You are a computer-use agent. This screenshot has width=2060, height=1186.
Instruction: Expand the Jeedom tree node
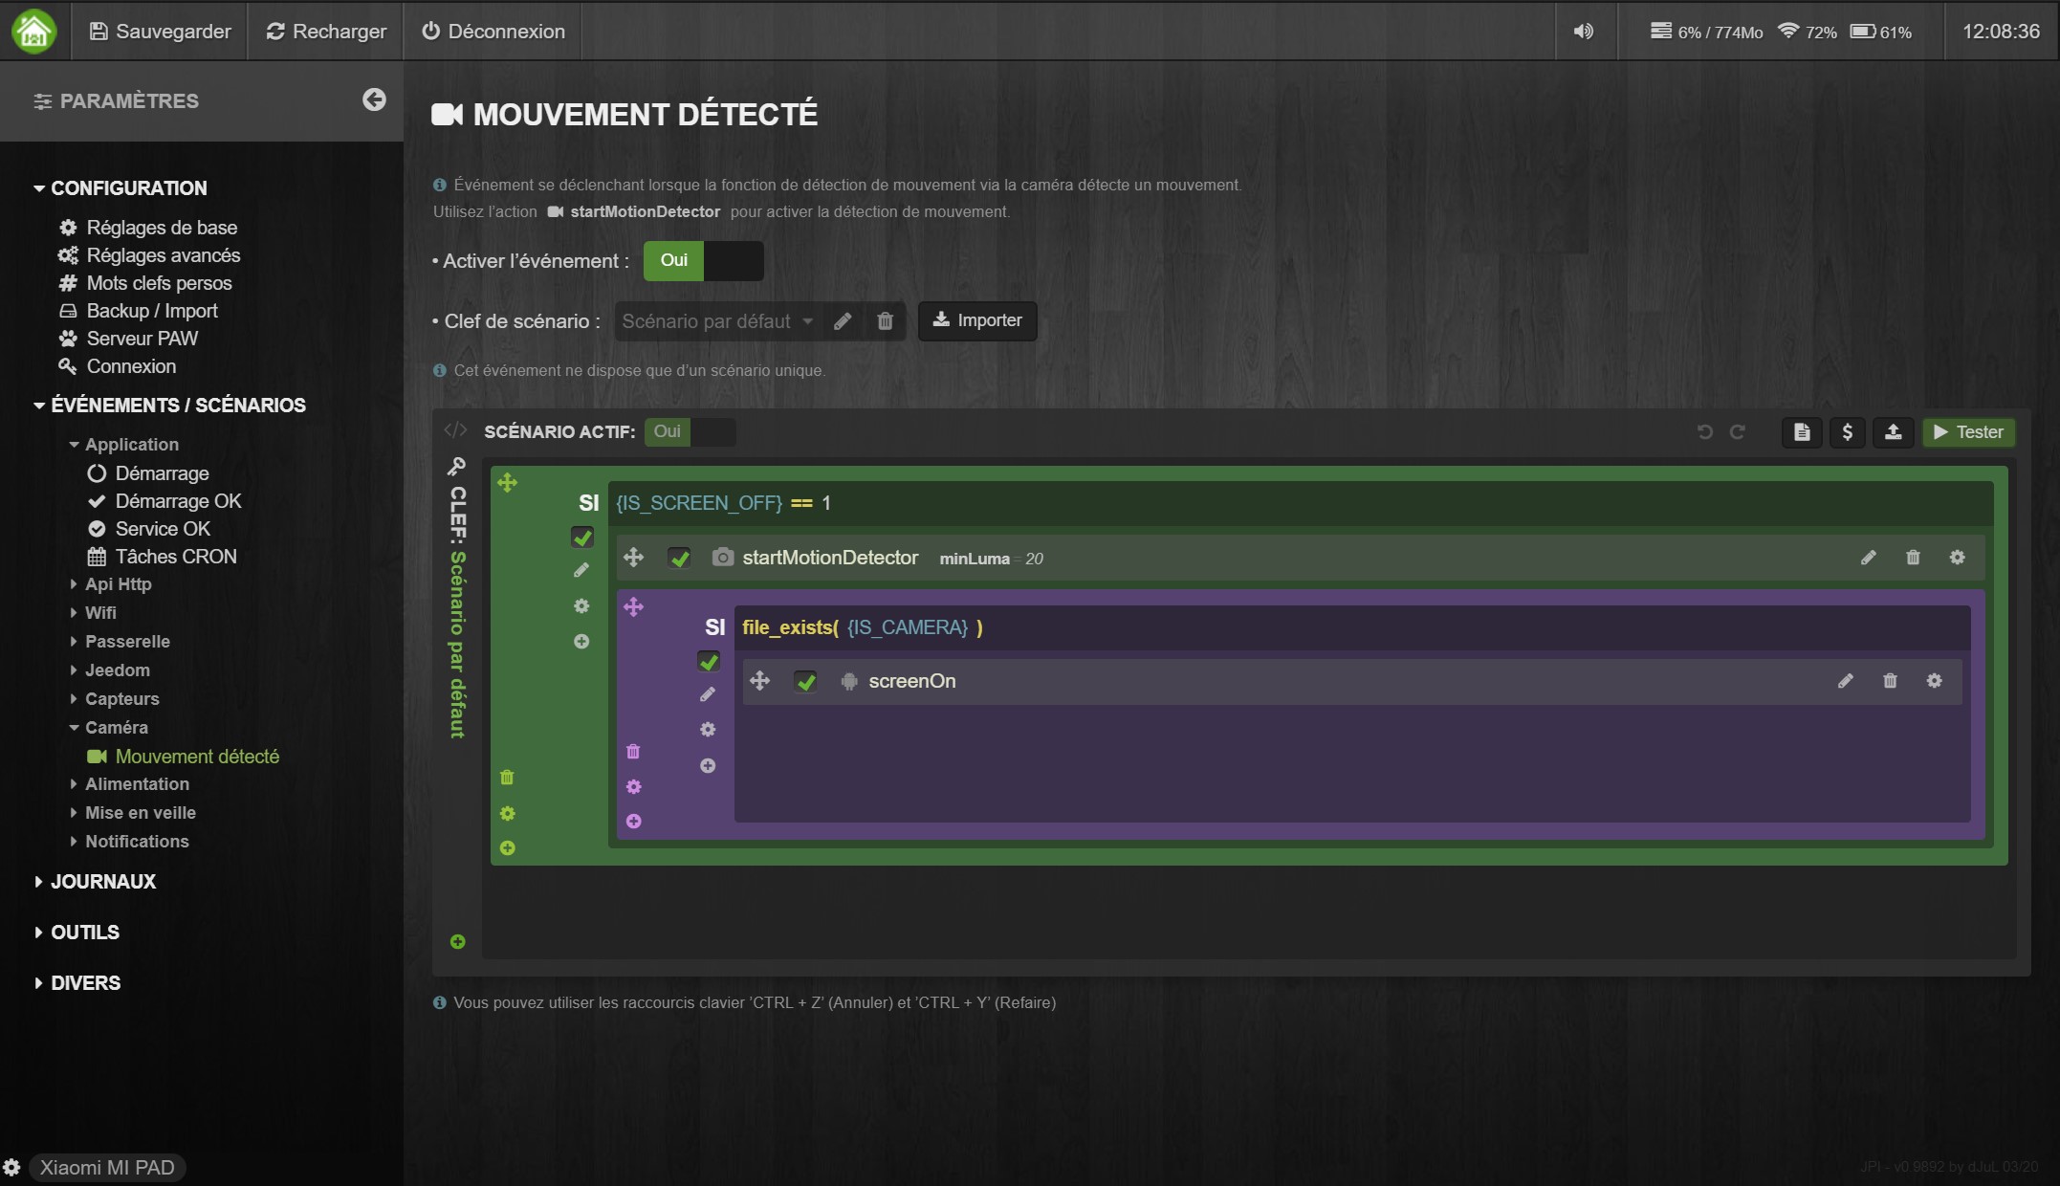[x=117, y=670]
